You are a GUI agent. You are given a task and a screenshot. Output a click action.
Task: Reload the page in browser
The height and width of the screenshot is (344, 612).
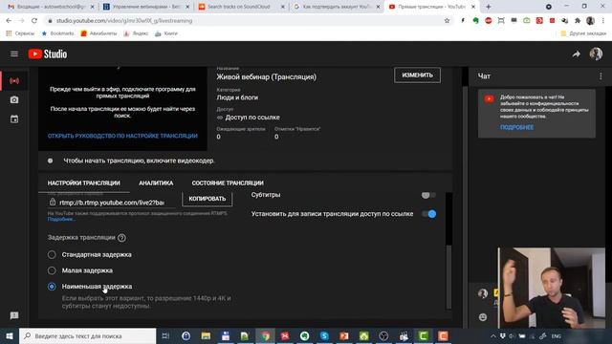(x=34, y=21)
